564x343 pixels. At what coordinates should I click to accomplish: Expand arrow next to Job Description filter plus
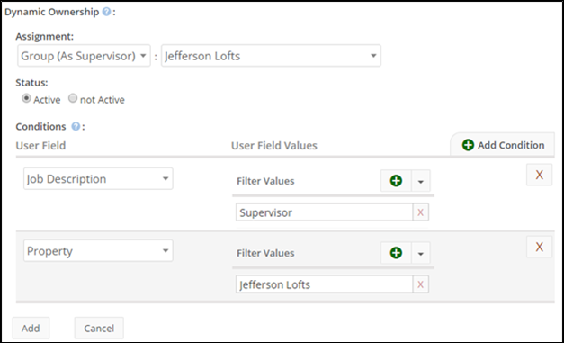click(x=420, y=181)
